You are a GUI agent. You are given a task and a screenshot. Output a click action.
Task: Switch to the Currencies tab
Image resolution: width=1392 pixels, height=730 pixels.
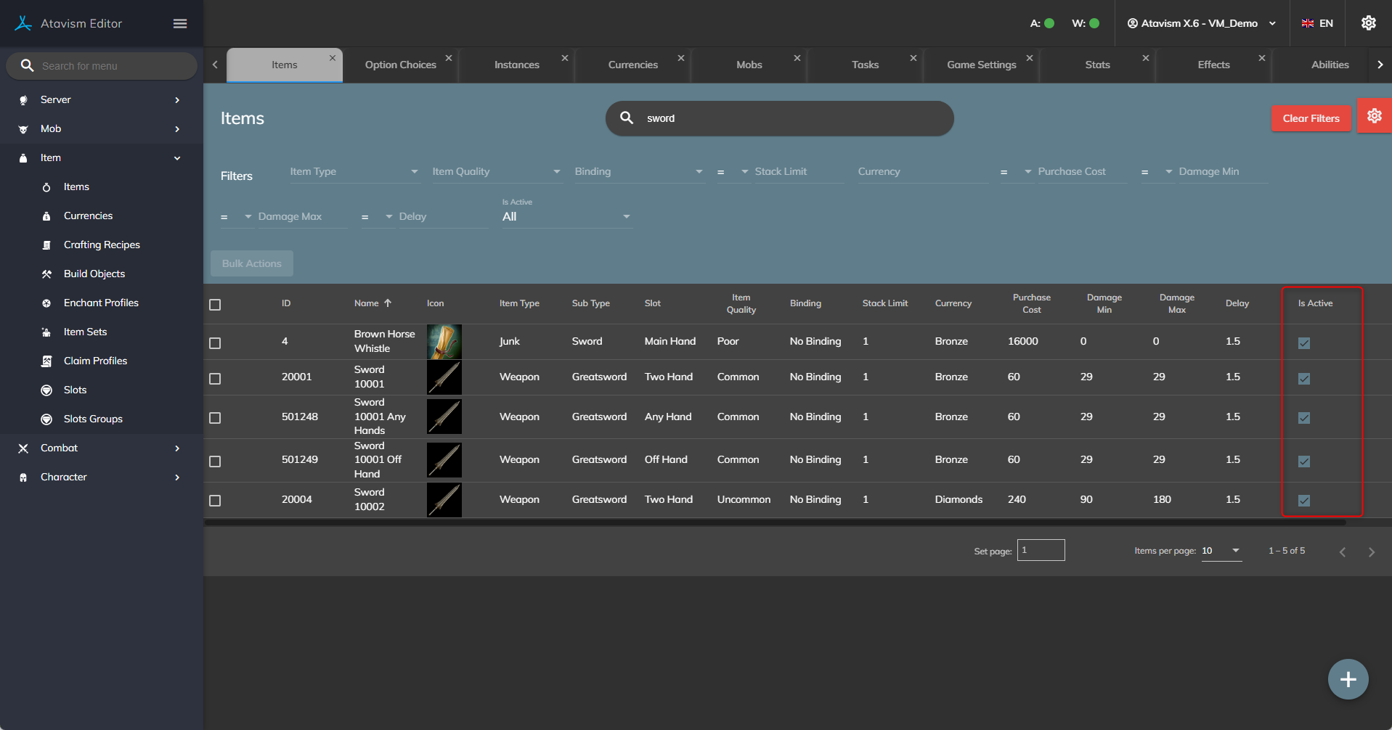tap(632, 65)
